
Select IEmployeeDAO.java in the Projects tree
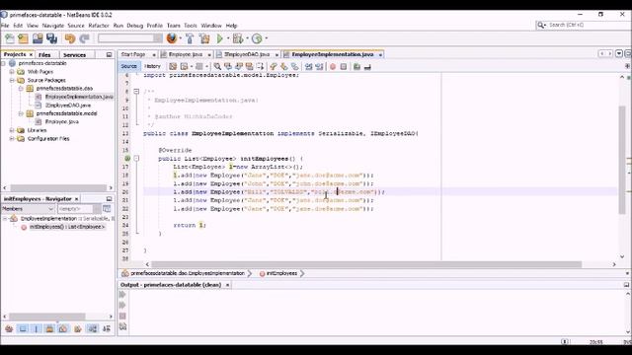(68, 106)
